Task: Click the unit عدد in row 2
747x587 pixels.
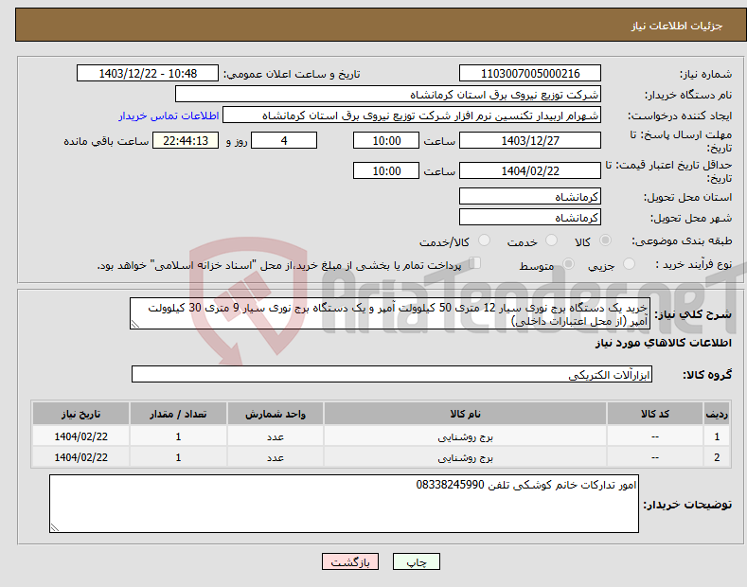Action: coord(276,458)
